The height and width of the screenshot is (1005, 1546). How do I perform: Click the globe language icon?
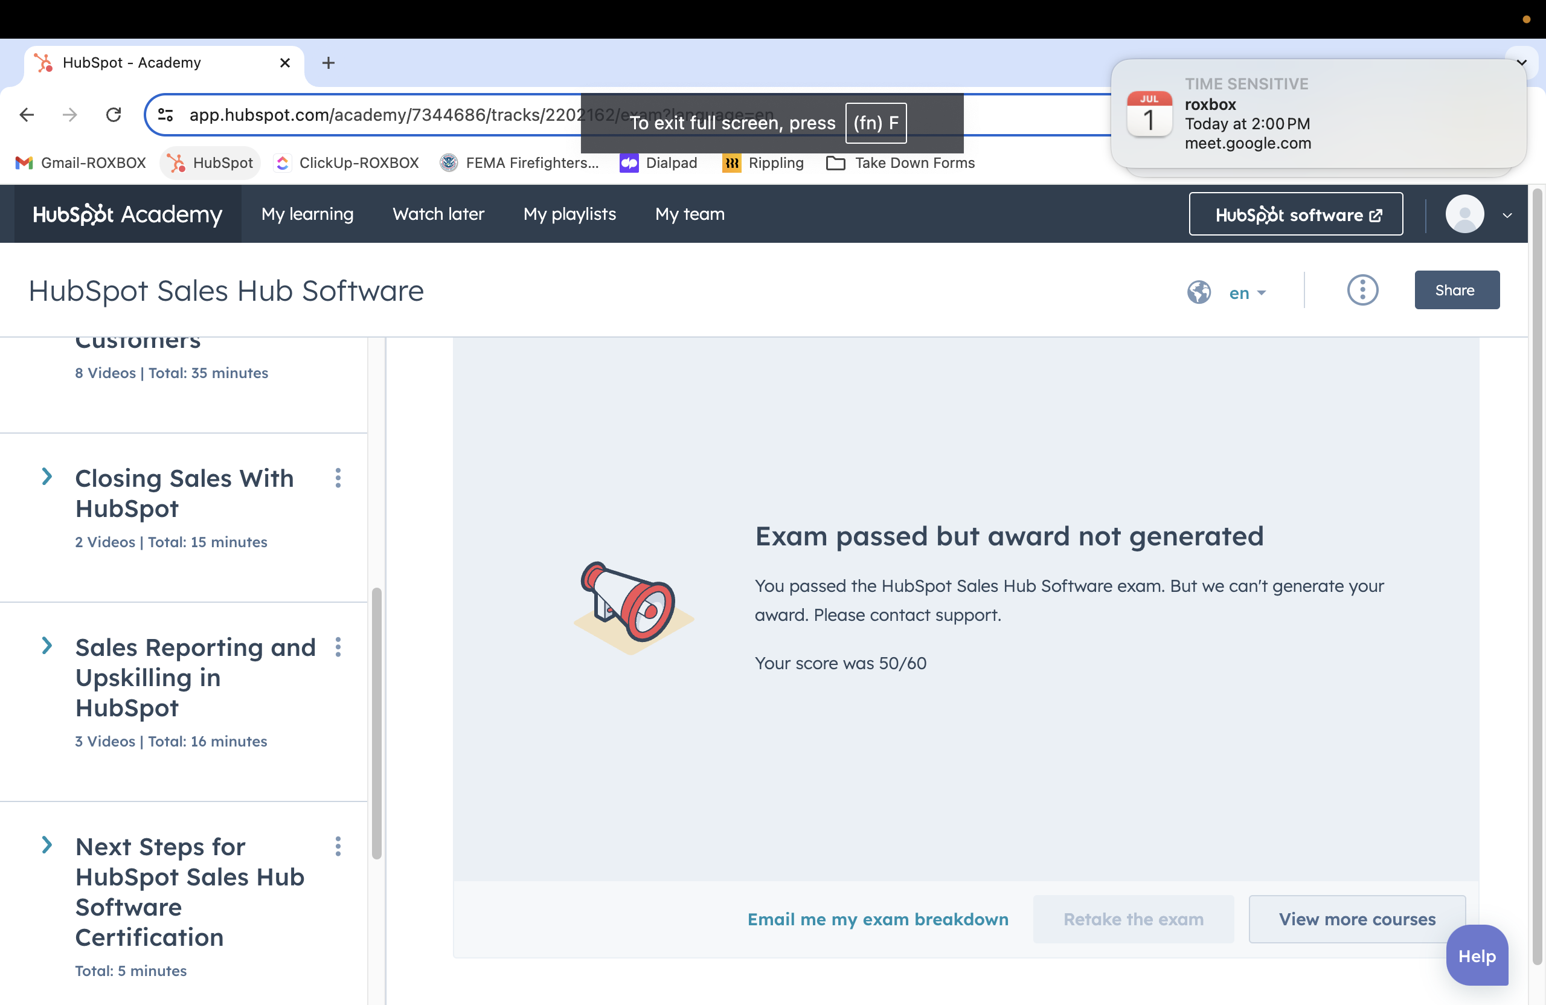click(1199, 292)
